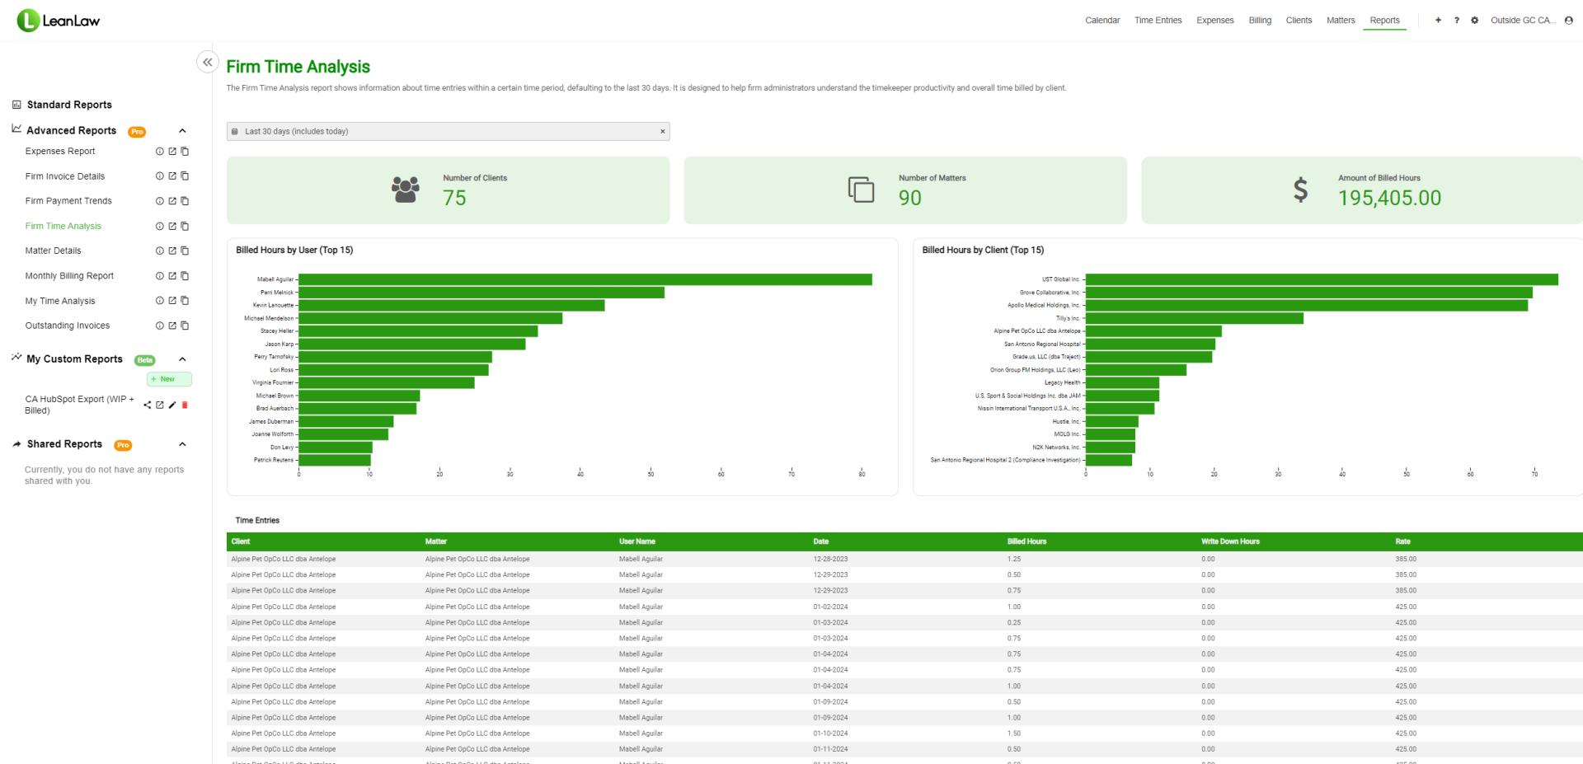Copy the Matter Details report

click(185, 251)
